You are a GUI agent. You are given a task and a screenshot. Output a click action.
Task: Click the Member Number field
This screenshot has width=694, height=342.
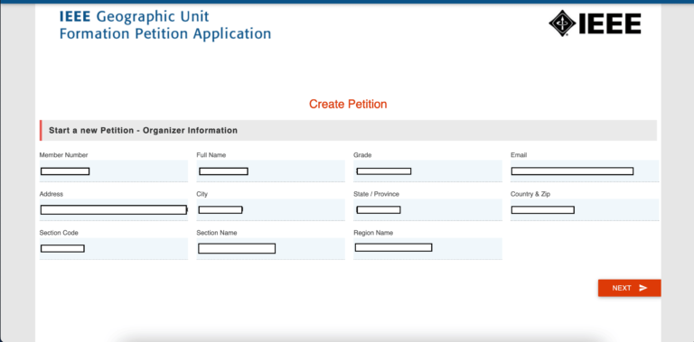114,171
